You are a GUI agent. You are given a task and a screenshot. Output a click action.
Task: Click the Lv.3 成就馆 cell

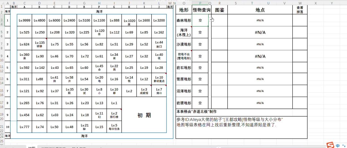click(x=144, y=91)
